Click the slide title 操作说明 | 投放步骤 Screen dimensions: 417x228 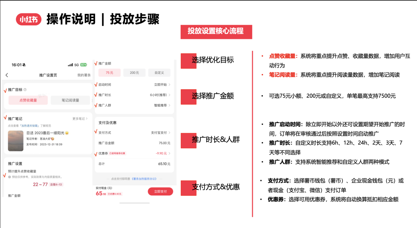click(x=103, y=19)
